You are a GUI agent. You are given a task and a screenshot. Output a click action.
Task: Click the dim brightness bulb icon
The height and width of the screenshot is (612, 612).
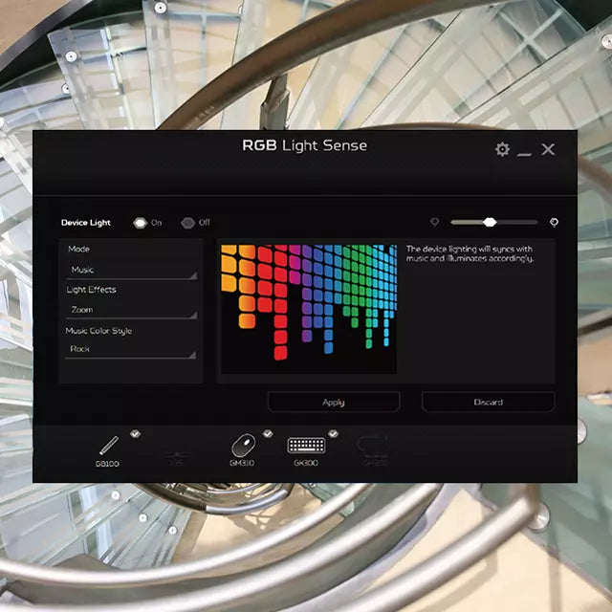[x=434, y=222]
